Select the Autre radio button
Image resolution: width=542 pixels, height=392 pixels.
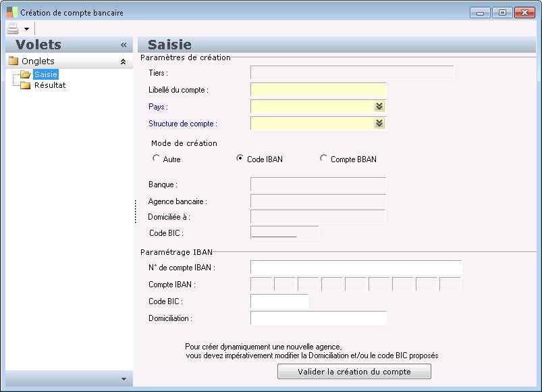pyautogui.click(x=157, y=159)
